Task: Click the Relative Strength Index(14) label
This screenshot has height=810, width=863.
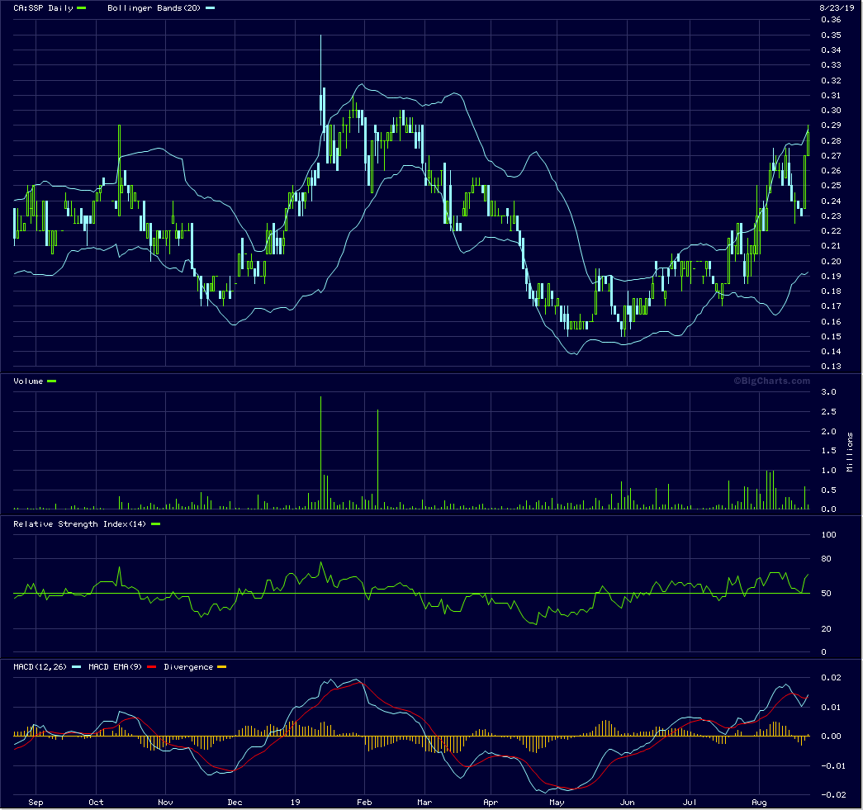Action: tap(81, 523)
